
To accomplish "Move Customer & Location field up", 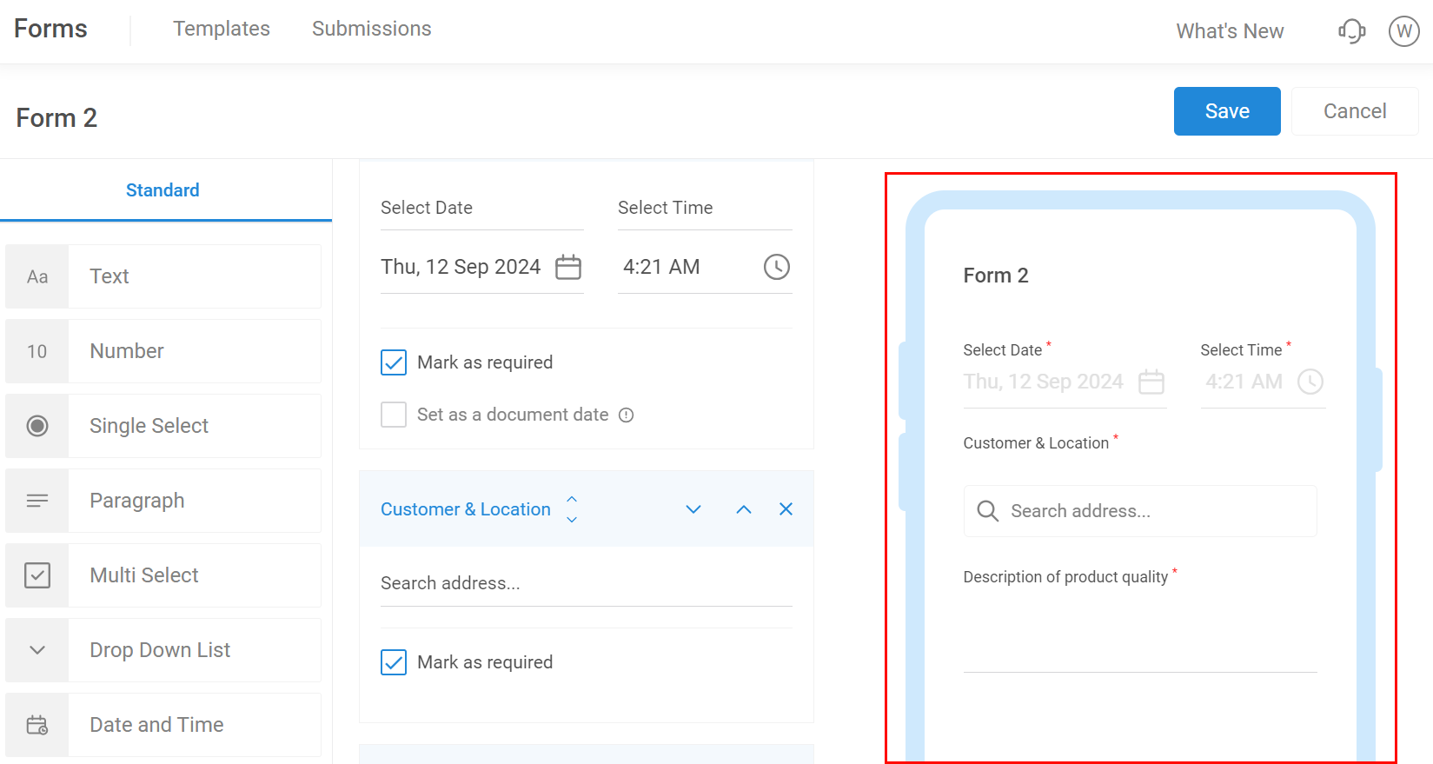I will (744, 509).
